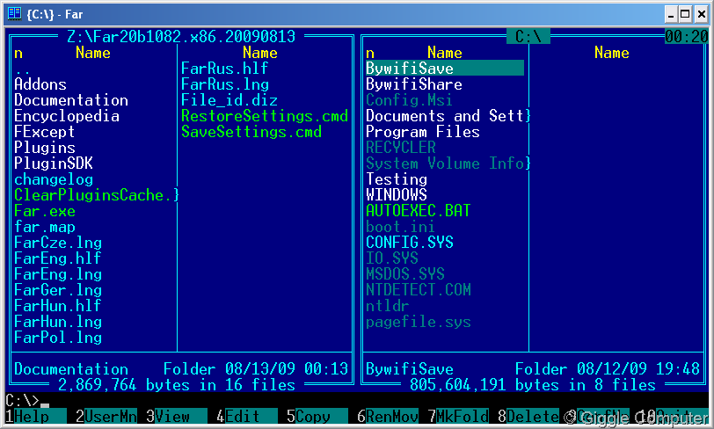Image resolution: width=714 pixels, height=429 pixels.
Task: Select the WINDOWS folder
Action: point(397,195)
